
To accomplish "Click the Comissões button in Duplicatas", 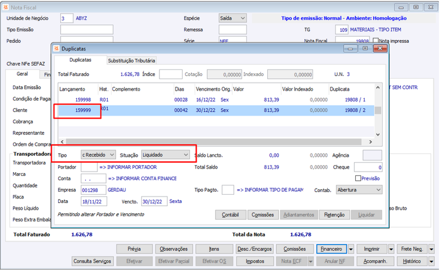I will pyautogui.click(x=263, y=214).
